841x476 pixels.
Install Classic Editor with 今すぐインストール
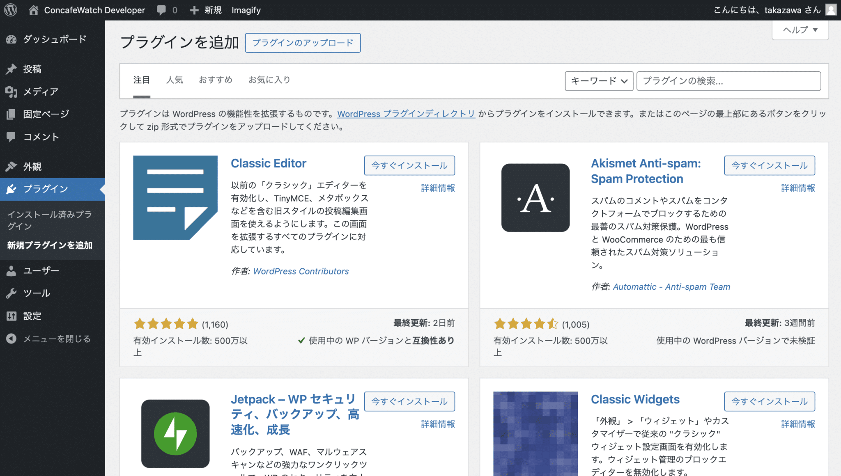tap(409, 165)
